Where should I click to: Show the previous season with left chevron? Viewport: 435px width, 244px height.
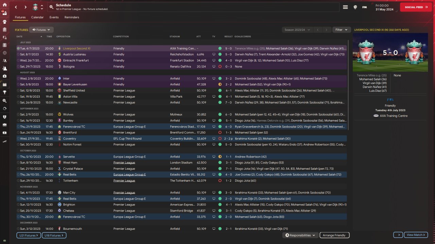[x=318, y=30]
